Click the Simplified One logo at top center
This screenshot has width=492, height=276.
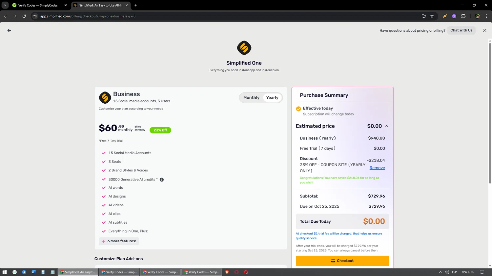point(244,48)
